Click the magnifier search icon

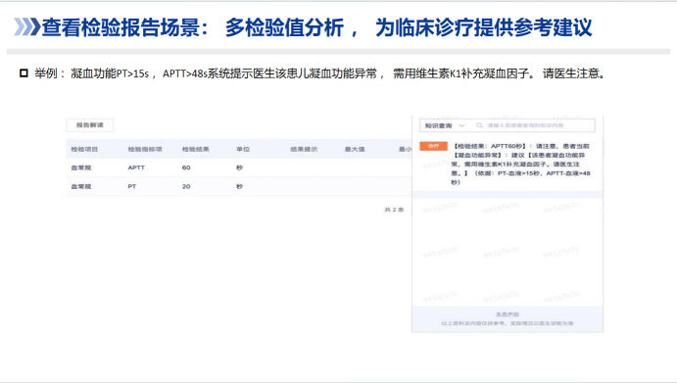click(x=479, y=125)
